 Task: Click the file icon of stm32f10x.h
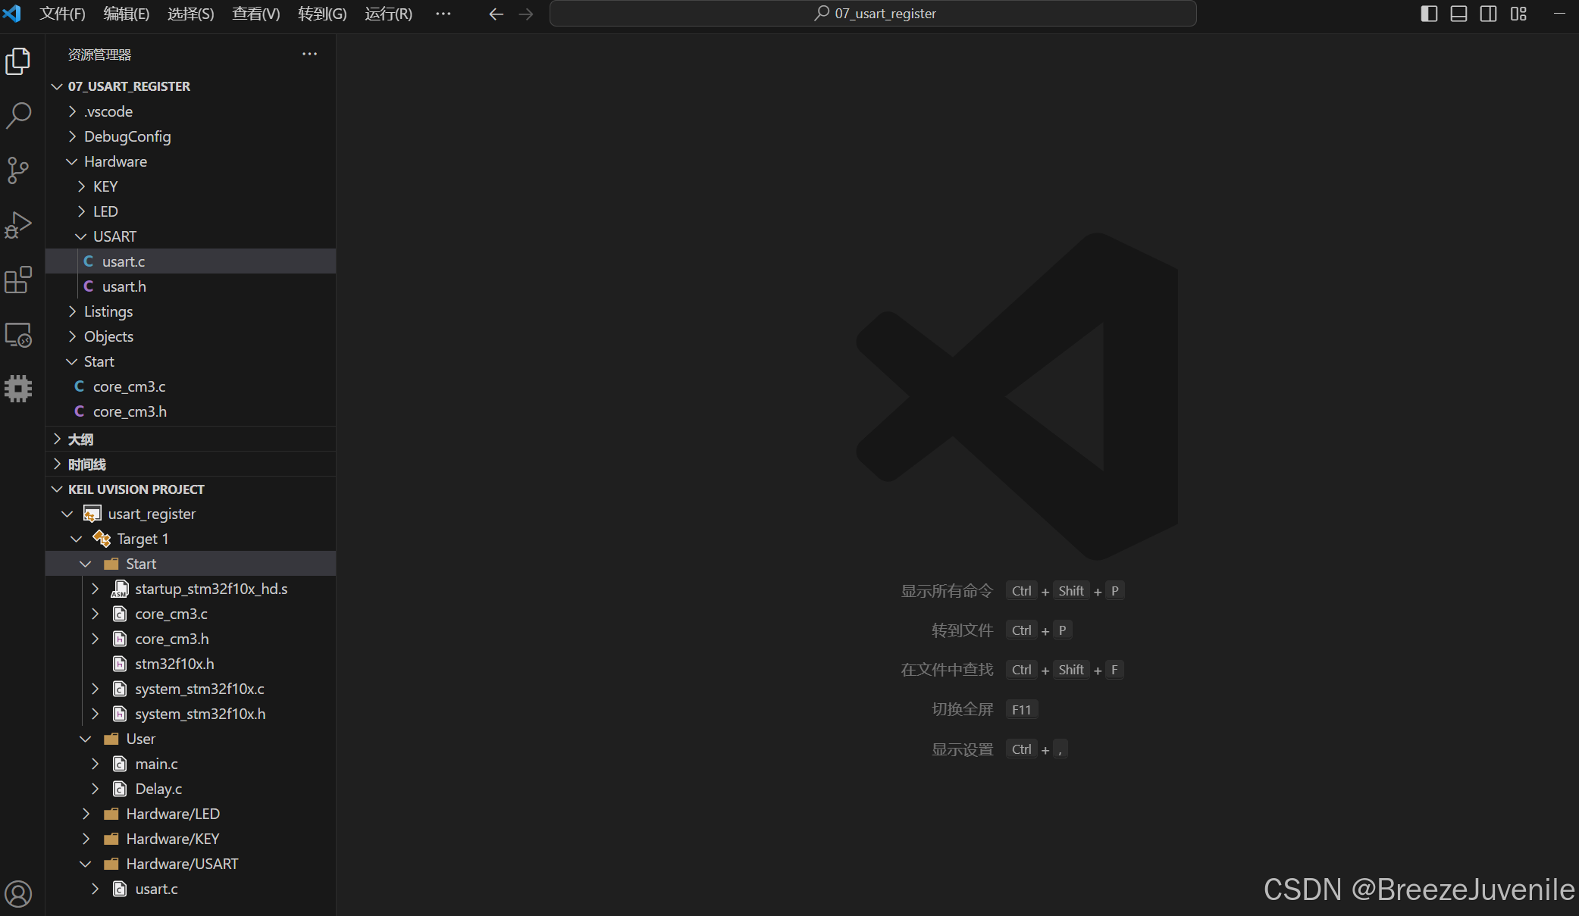pos(119,664)
